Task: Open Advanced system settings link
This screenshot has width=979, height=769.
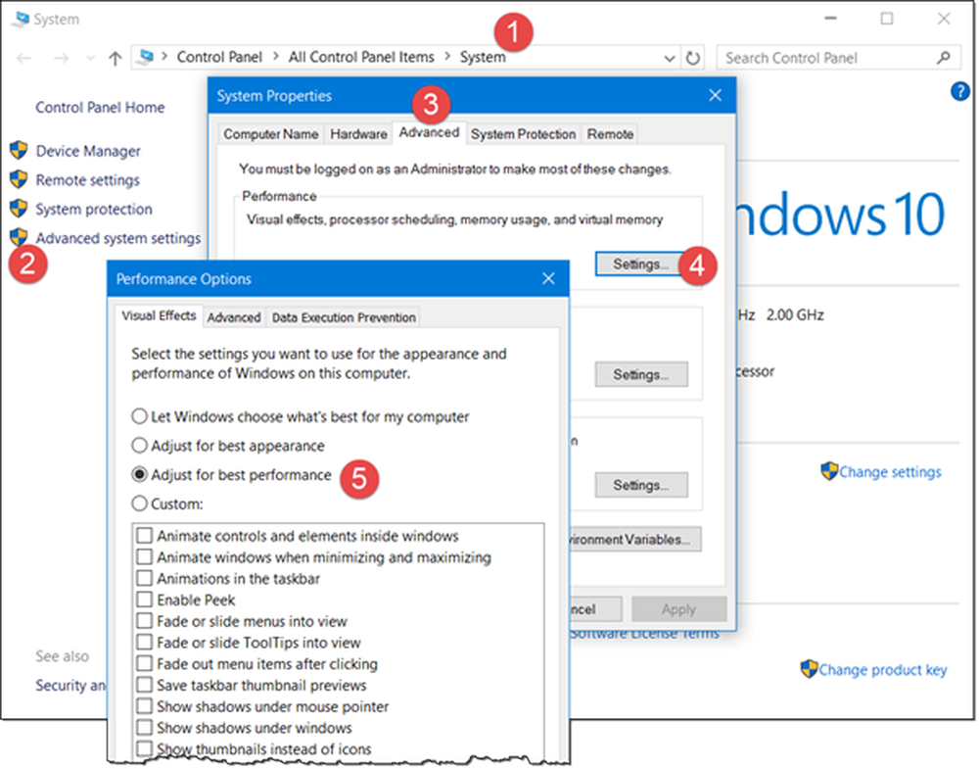Action: click(118, 238)
